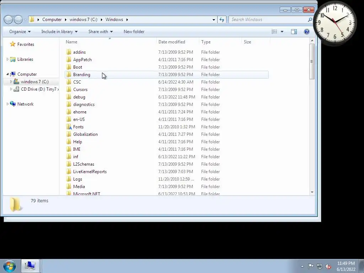Viewport: 364px width, 273px height.
Task: Open the Share with dropdown
Action: (x=101, y=32)
